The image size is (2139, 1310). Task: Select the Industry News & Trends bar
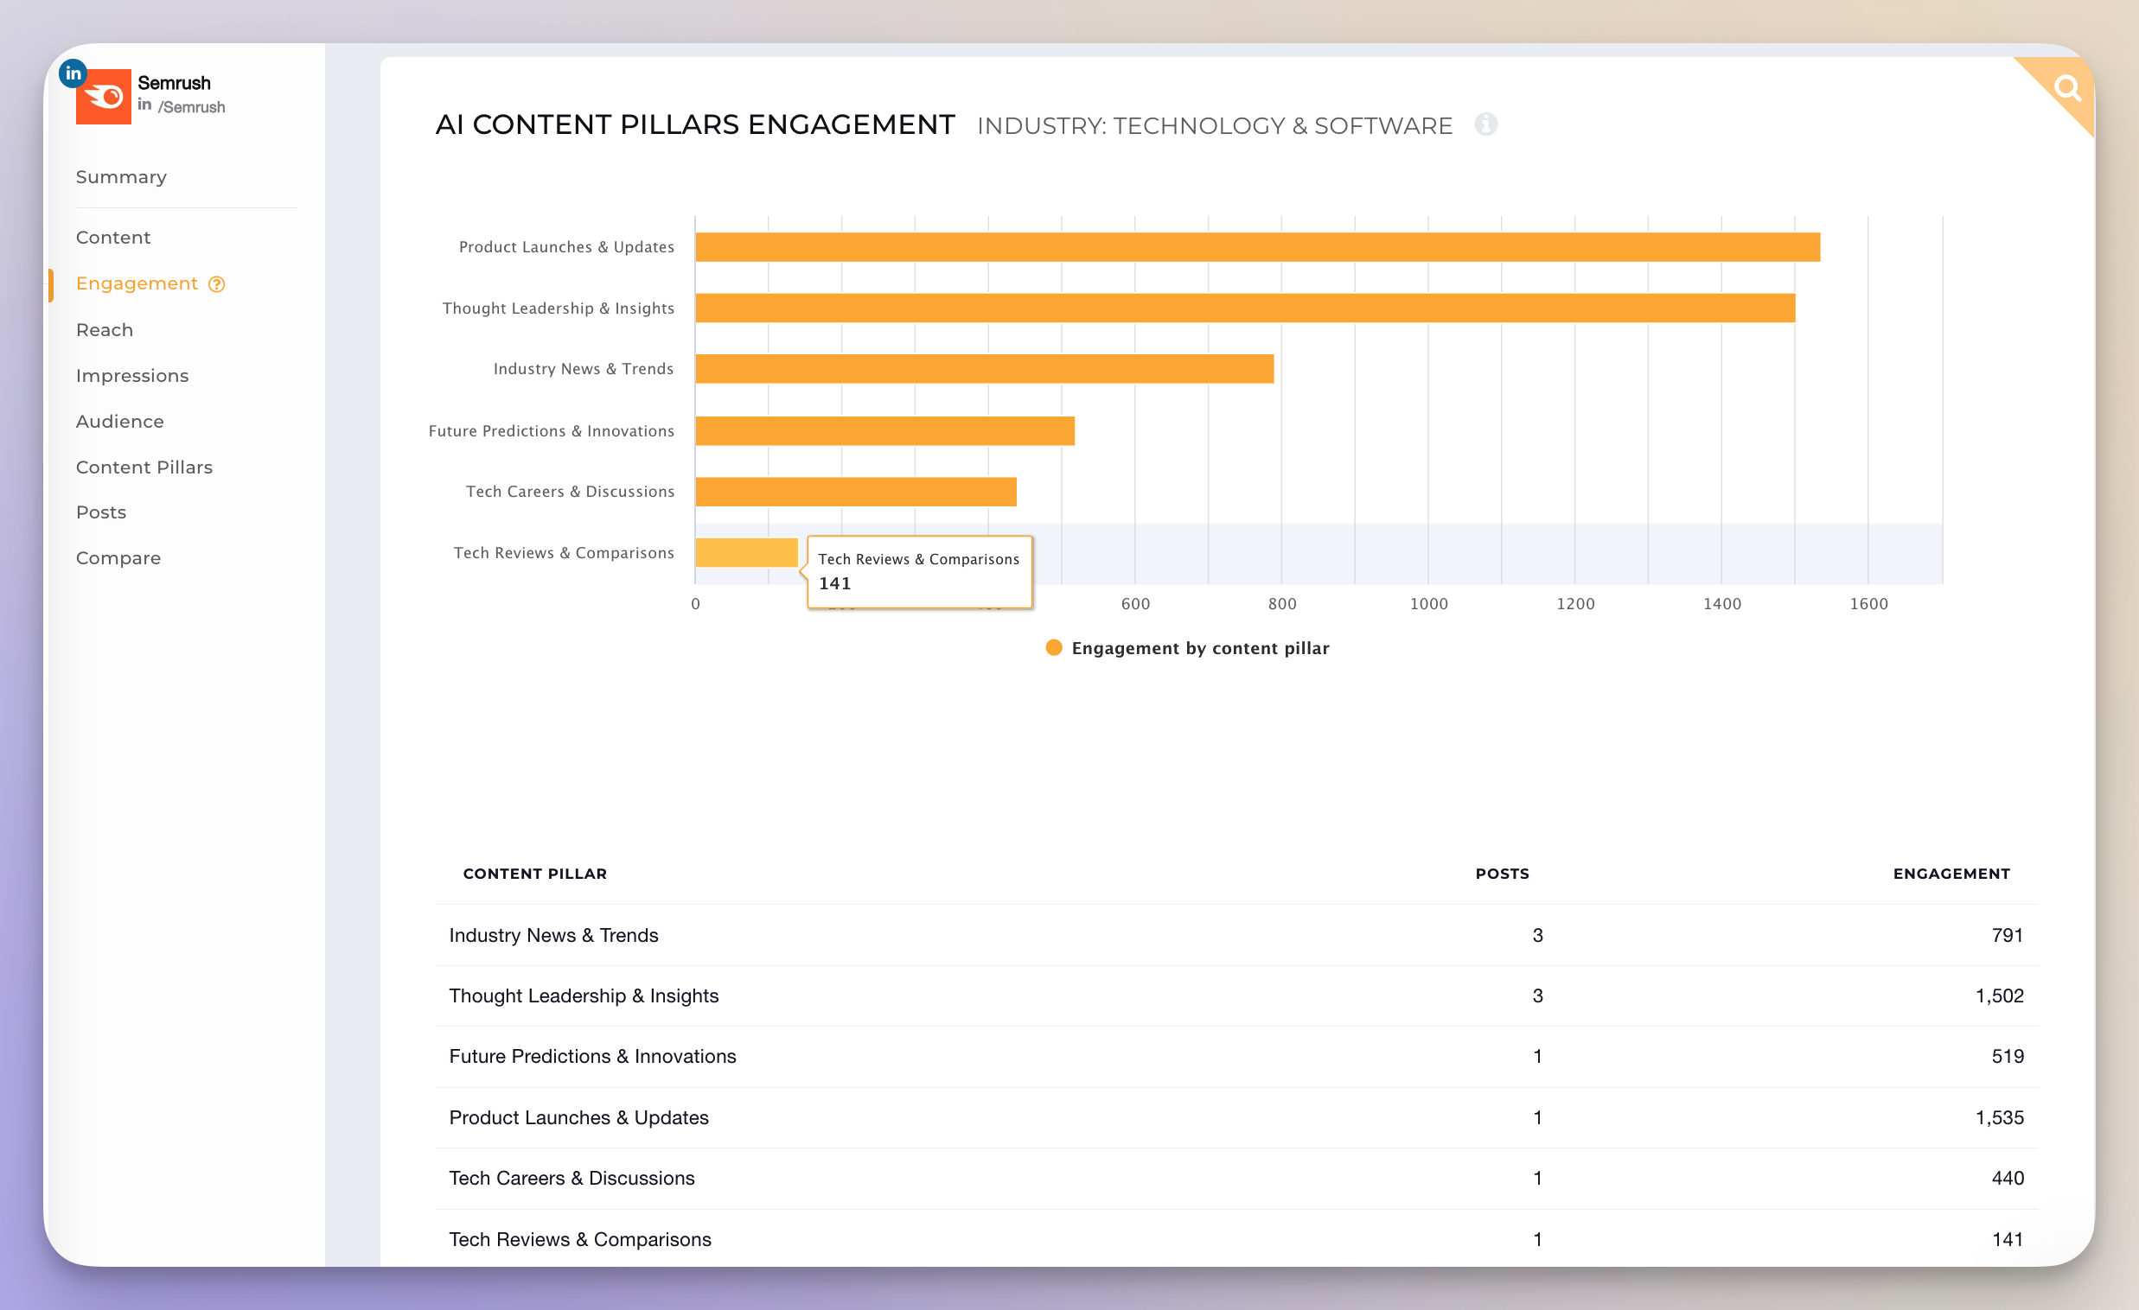[985, 369]
